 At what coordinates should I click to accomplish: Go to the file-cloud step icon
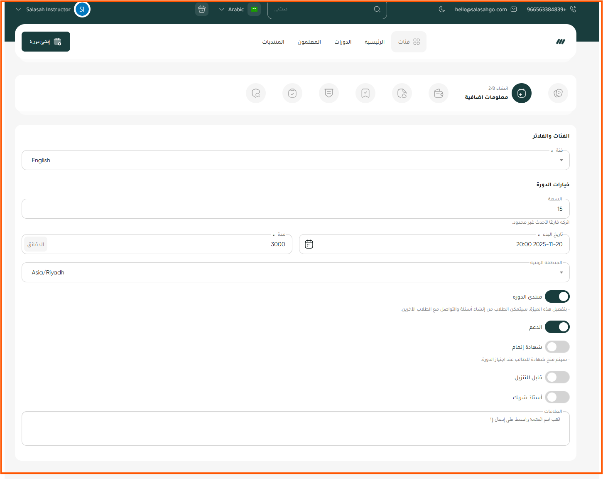click(x=402, y=93)
